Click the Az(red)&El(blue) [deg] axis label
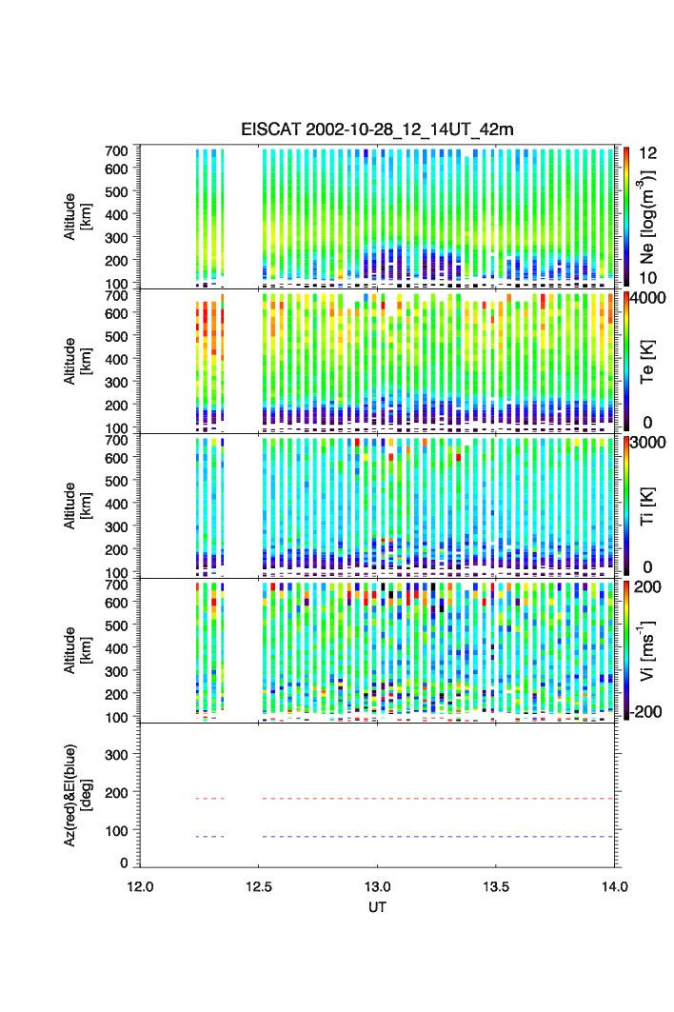The image size is (674, 1012). (76, 795)
